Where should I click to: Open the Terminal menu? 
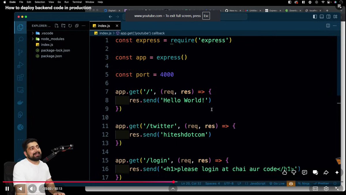click(77, 2)
